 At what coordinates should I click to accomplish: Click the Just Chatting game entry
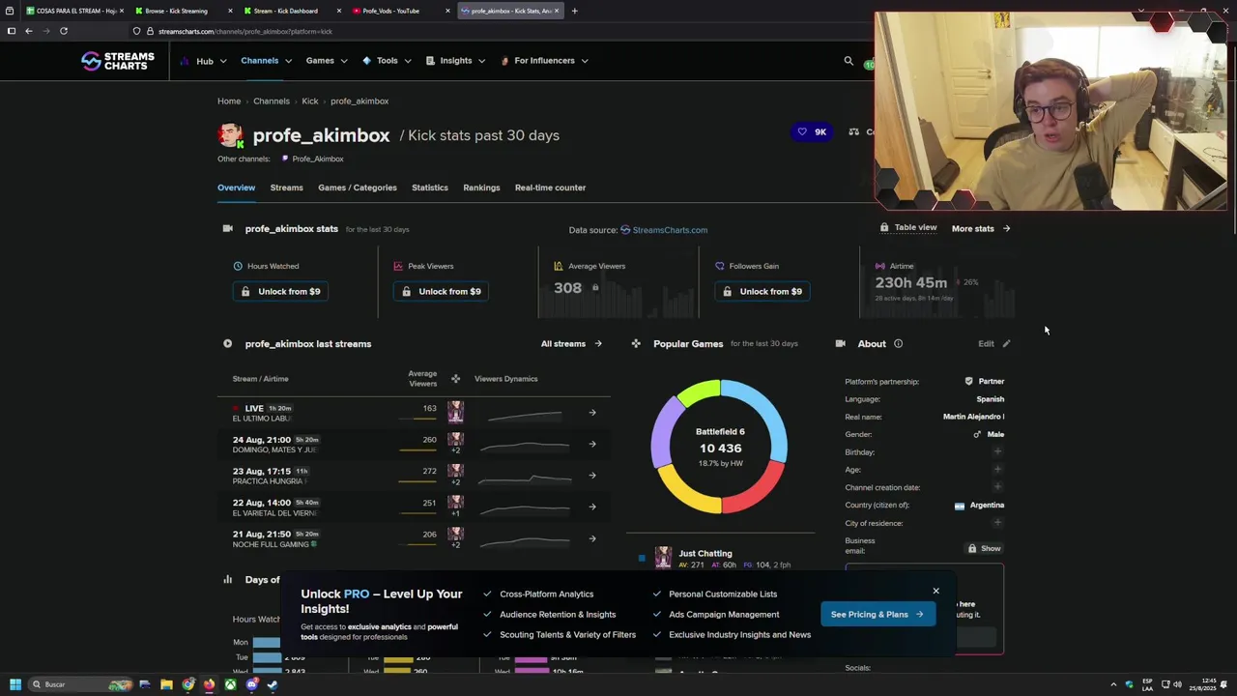click(x=705, y=554)
